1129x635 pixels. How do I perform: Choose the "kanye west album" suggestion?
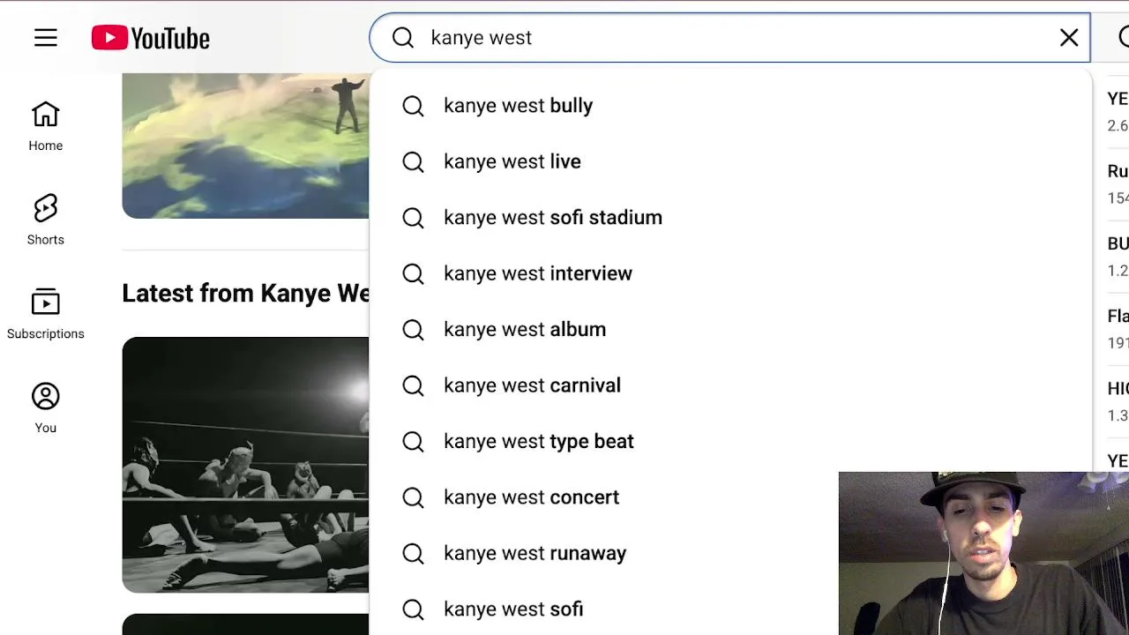(x=524, y=330)
